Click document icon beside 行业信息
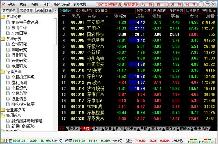218x144 pixels. [8, 99]
